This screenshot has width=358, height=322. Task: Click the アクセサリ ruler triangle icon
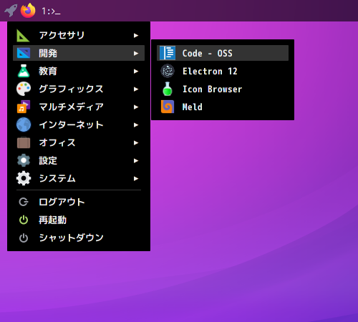click(23, 35)
